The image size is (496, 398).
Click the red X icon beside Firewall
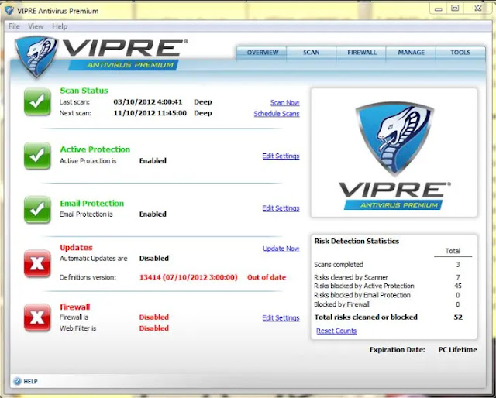coord(37,317)
